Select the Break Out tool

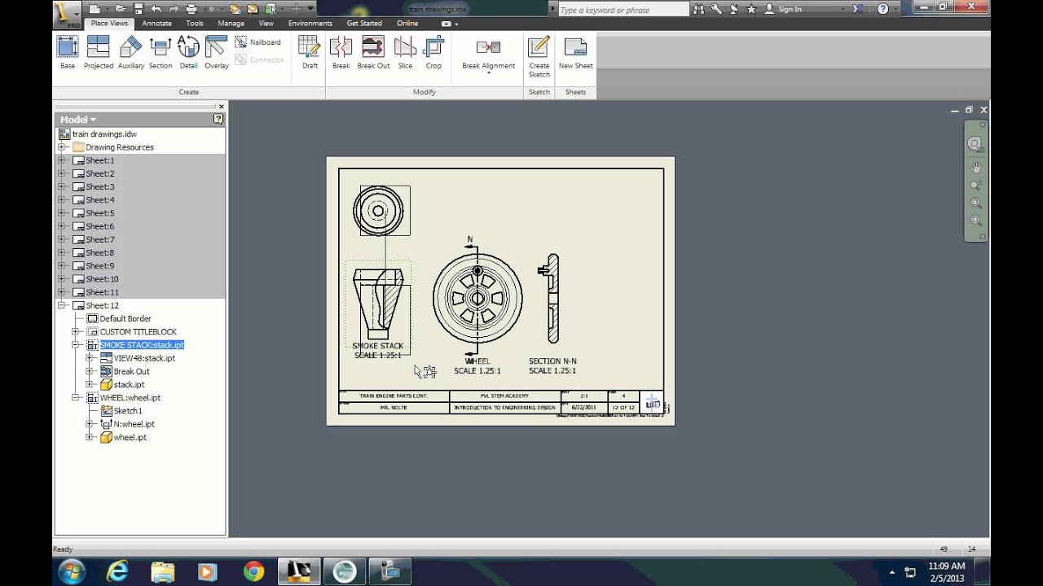click(x=373, y=53)
